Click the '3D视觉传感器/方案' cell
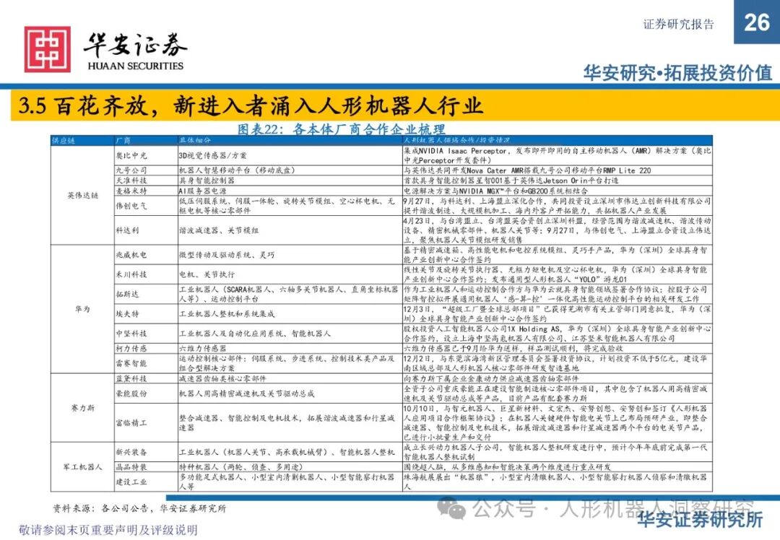The width and height of the screenshot is (780, 540). click(x=290, y=156)
